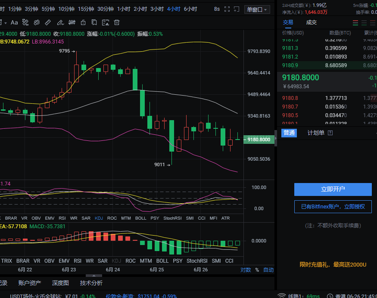
Task: Click the 立即开户 button
Action: 333,189
